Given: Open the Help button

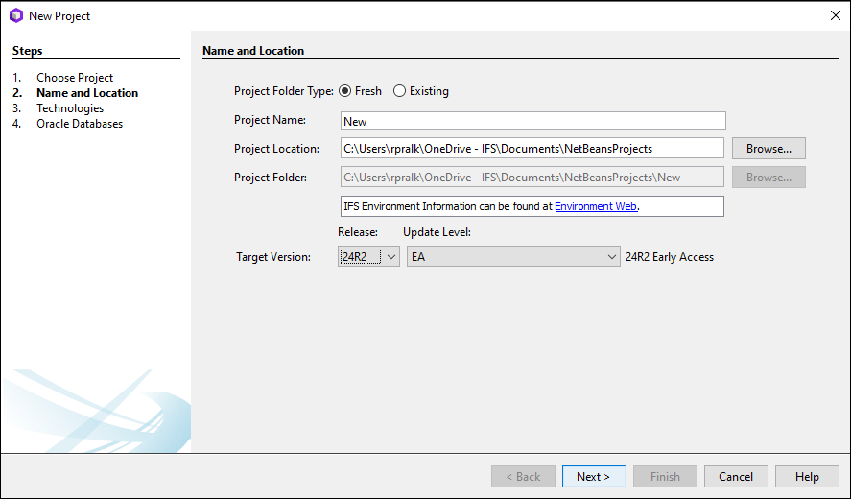Looking at the screenshot, I should [807, 477].
